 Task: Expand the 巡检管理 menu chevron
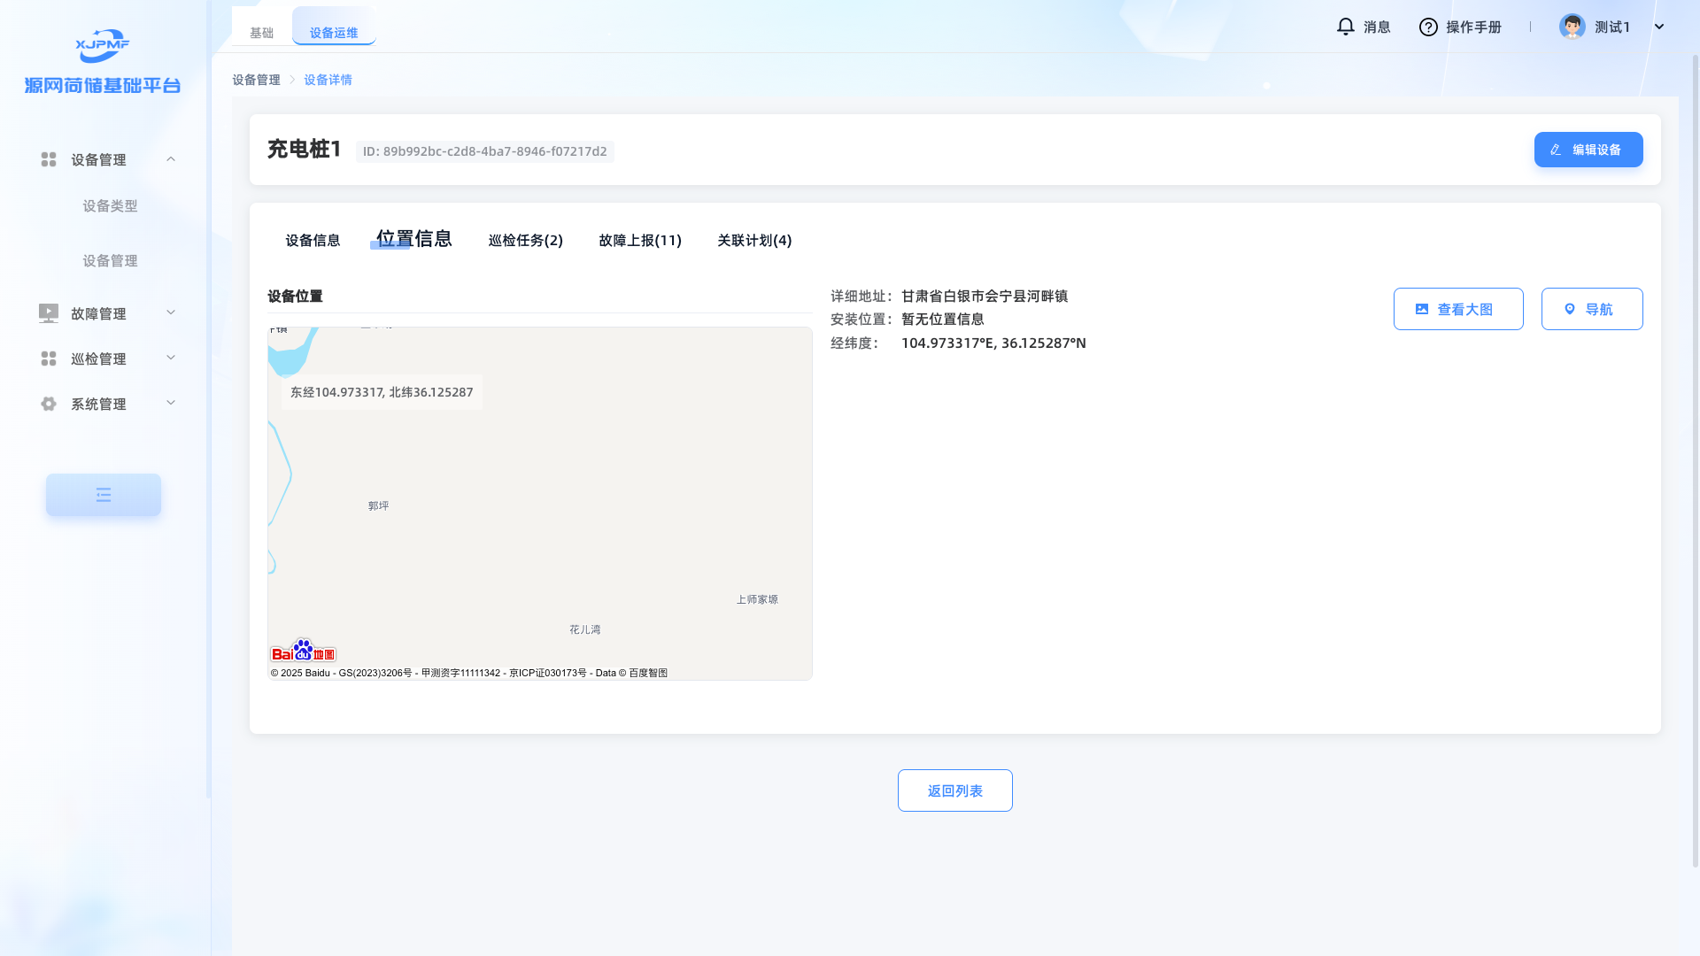171,358
